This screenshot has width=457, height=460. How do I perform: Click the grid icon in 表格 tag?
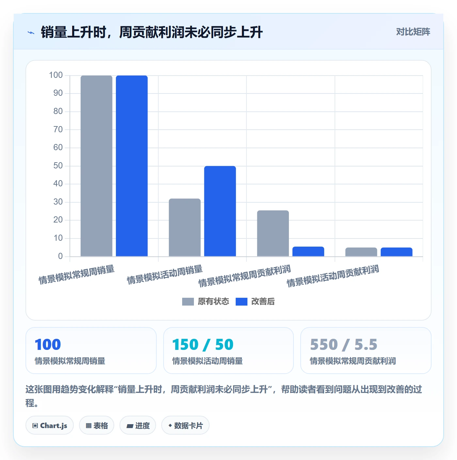pyautogui.click(x=88, y=426)
